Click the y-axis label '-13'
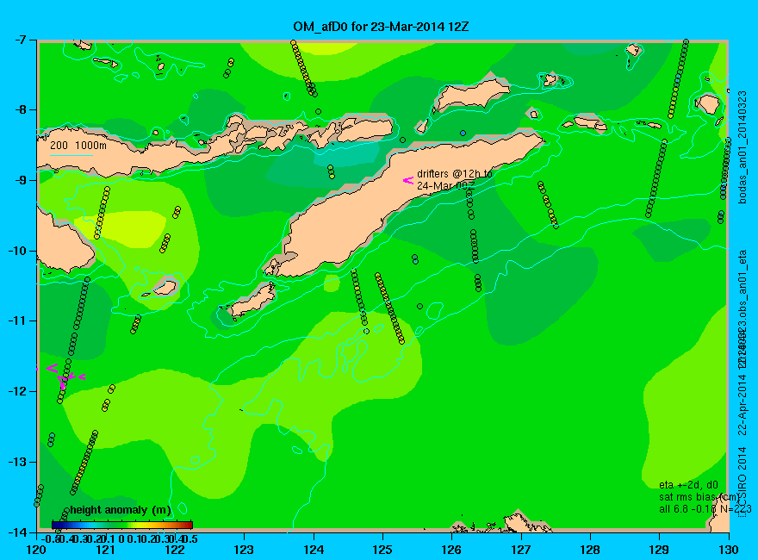758x560 pixels. click(19, 462)
